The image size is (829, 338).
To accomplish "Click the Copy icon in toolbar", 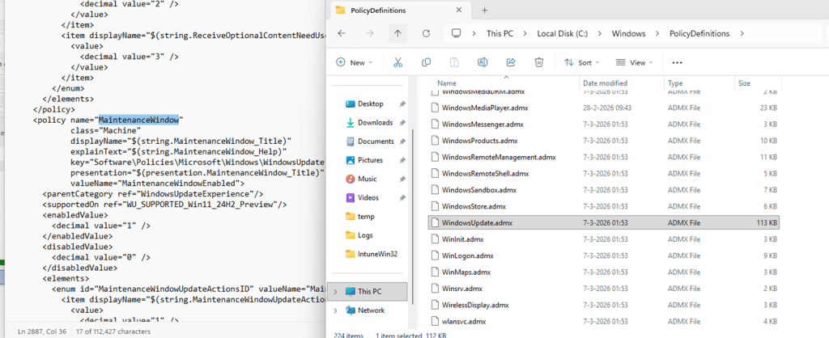I will click(426, 62).
